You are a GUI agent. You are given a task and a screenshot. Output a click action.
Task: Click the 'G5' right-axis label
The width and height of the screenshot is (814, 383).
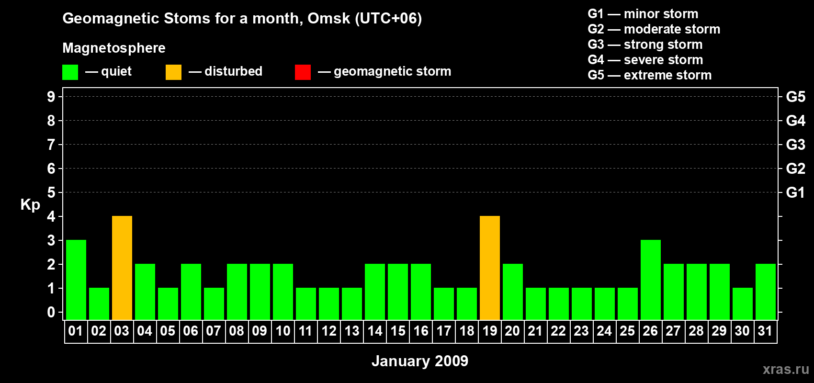796,97
